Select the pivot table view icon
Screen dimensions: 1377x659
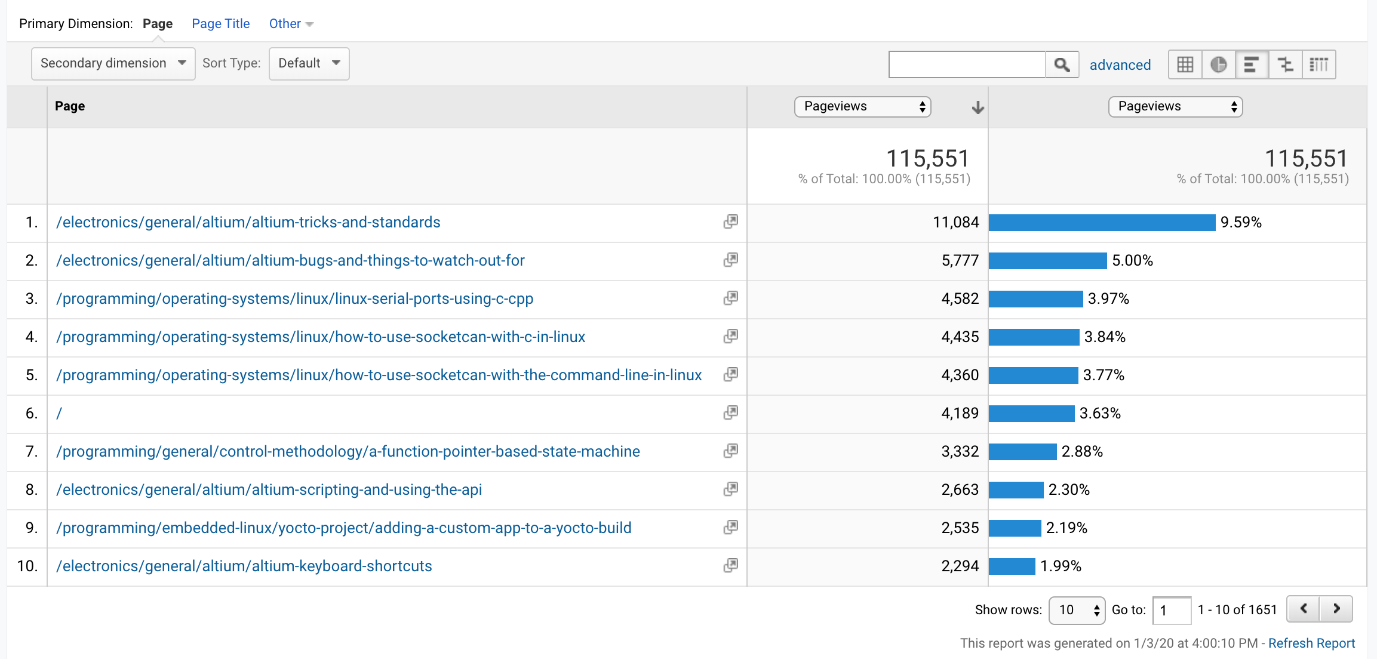coord(1318,64)
